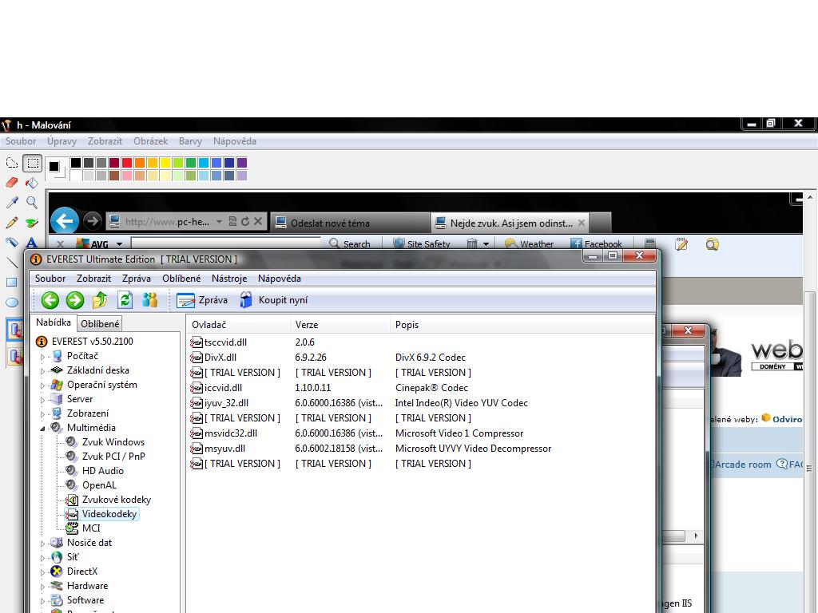Click Koupit nyní in EVEREST toolbar
The width and height of the screenshot is (818, 613).
click(x=273, y=300)
